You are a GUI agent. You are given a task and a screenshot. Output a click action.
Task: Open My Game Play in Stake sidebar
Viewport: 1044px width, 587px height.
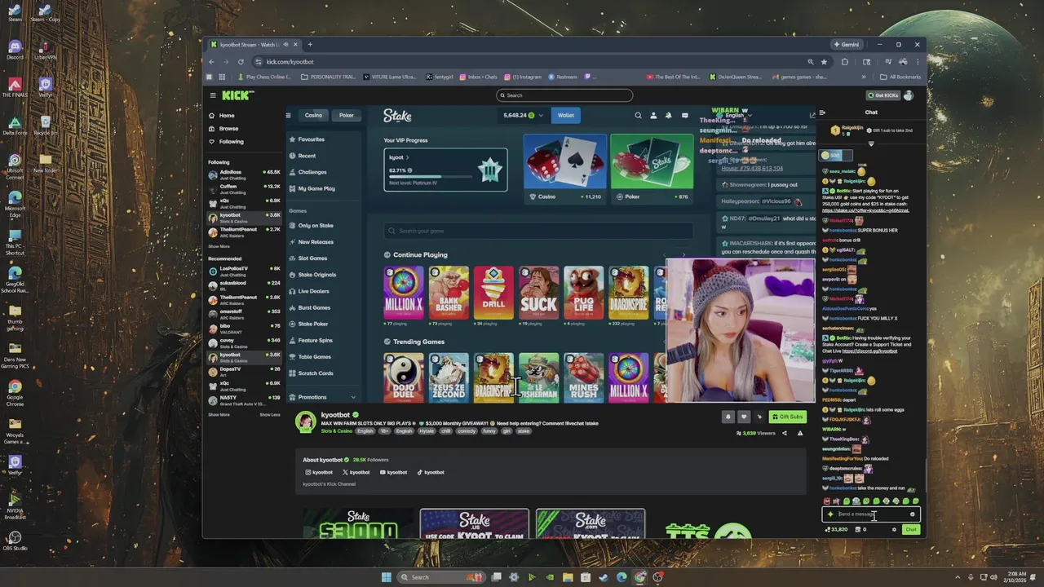pyautogui.click(x=316, y=188)
